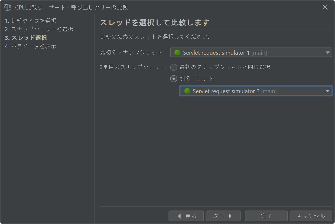Expand the second snapshot combo box arrow
335x224 pixels.
[328, 91]
